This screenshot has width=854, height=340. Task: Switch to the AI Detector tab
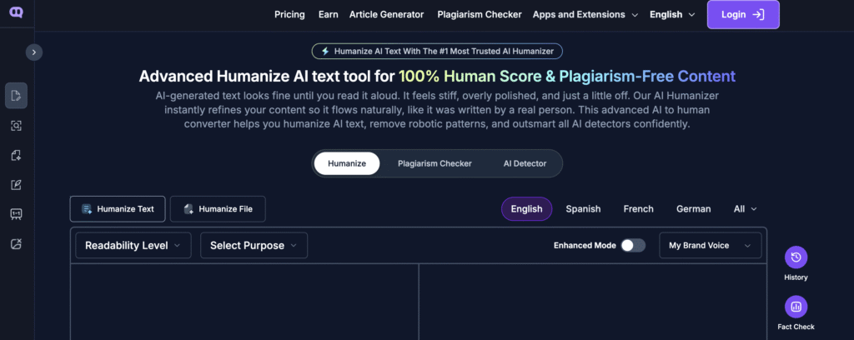pyautogui.click(x=525, y=163)
